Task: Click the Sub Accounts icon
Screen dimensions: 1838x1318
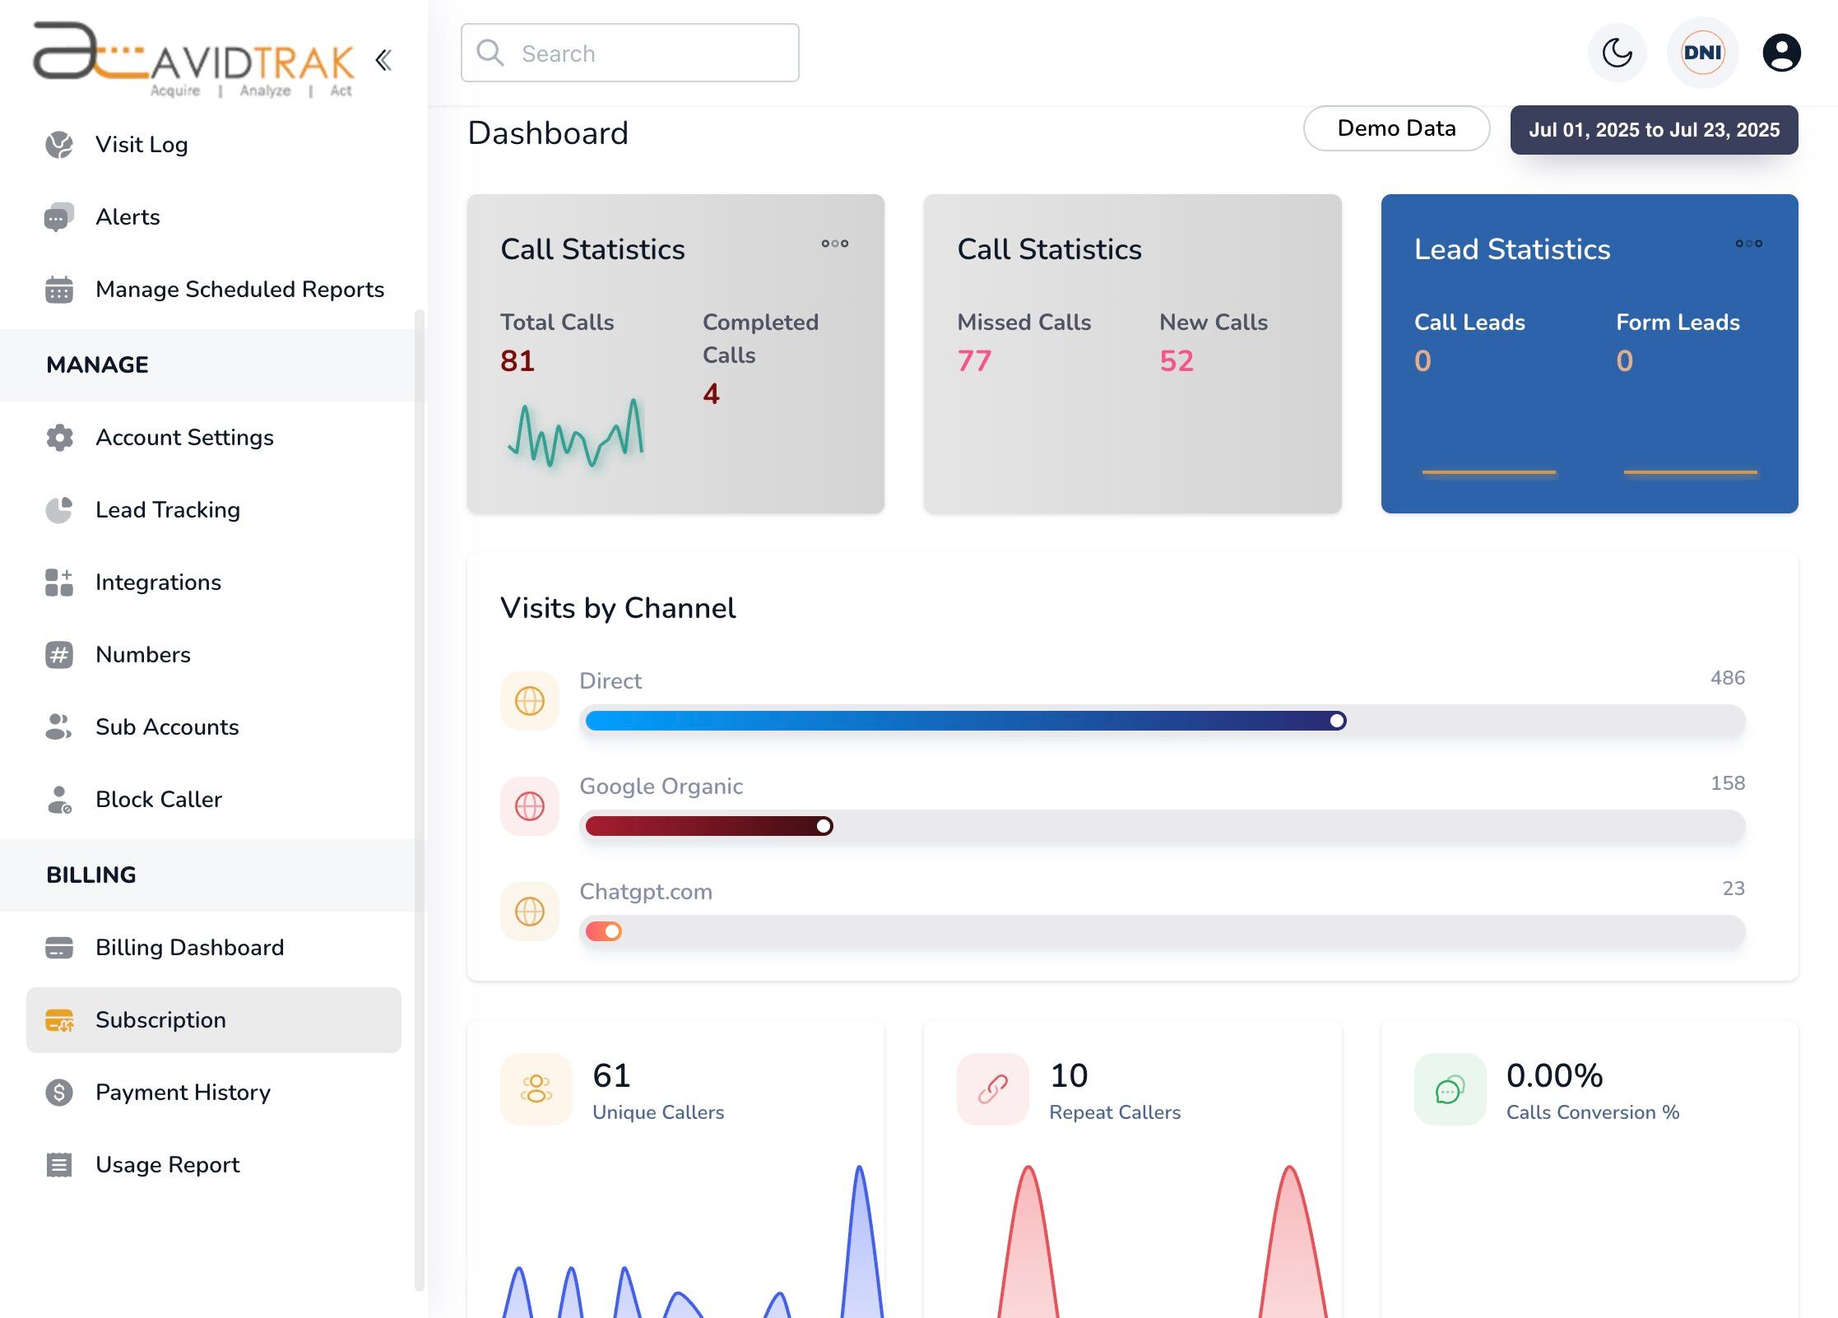Action: pos(58,726)
